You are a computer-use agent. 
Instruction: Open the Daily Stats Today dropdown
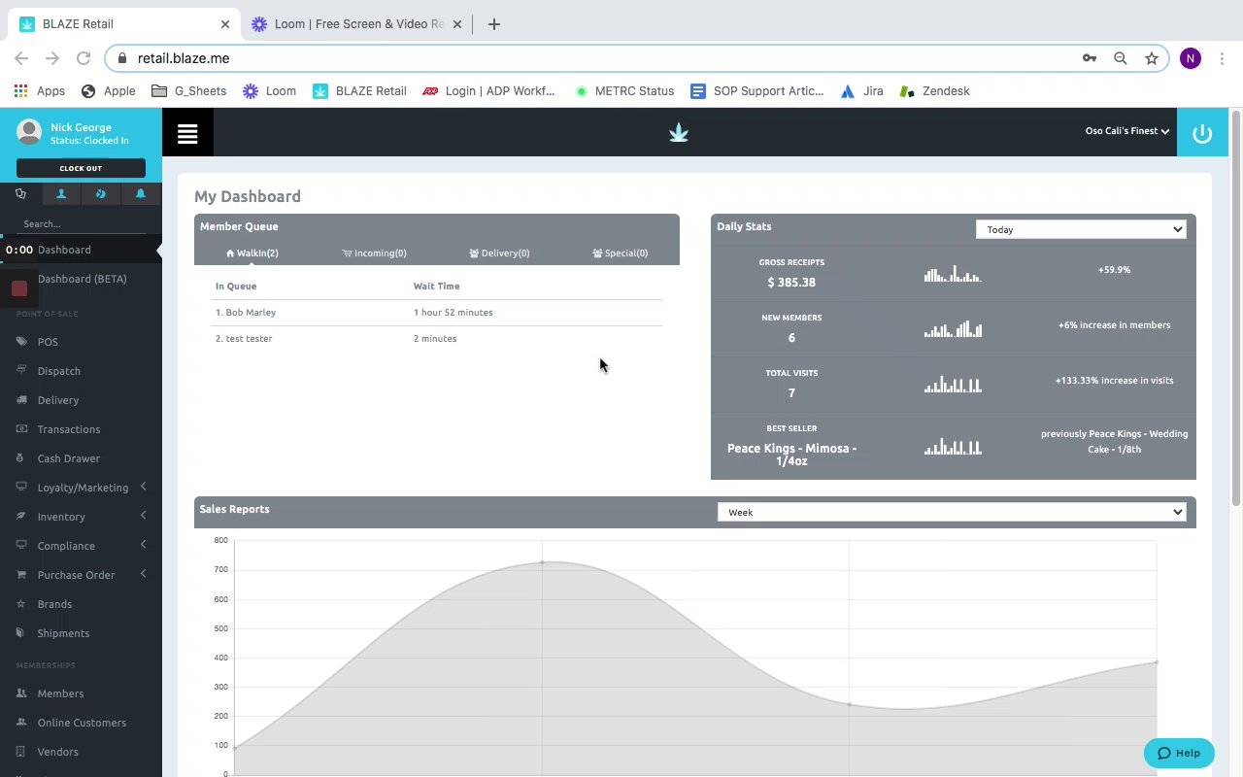(x=1081, y=229)
